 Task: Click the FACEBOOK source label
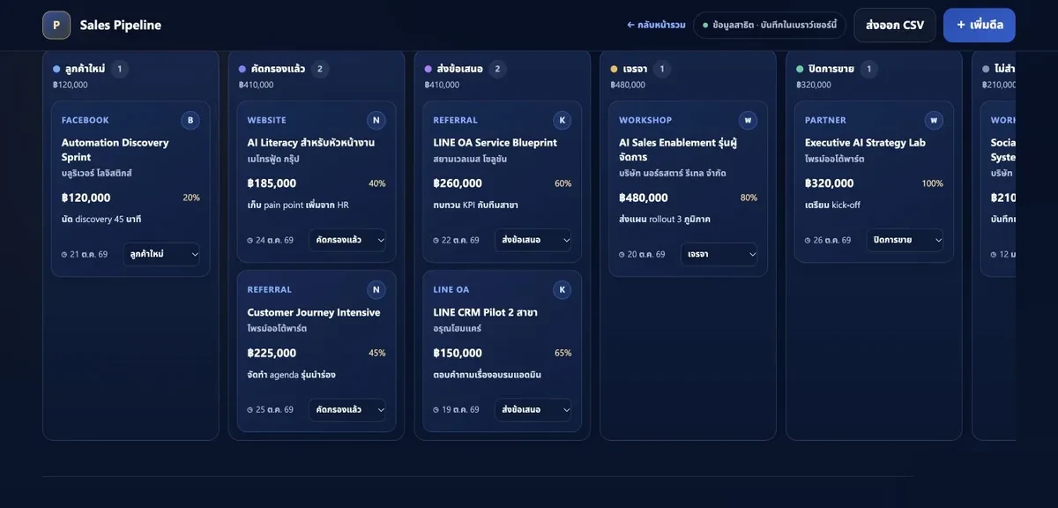point(86,120)
